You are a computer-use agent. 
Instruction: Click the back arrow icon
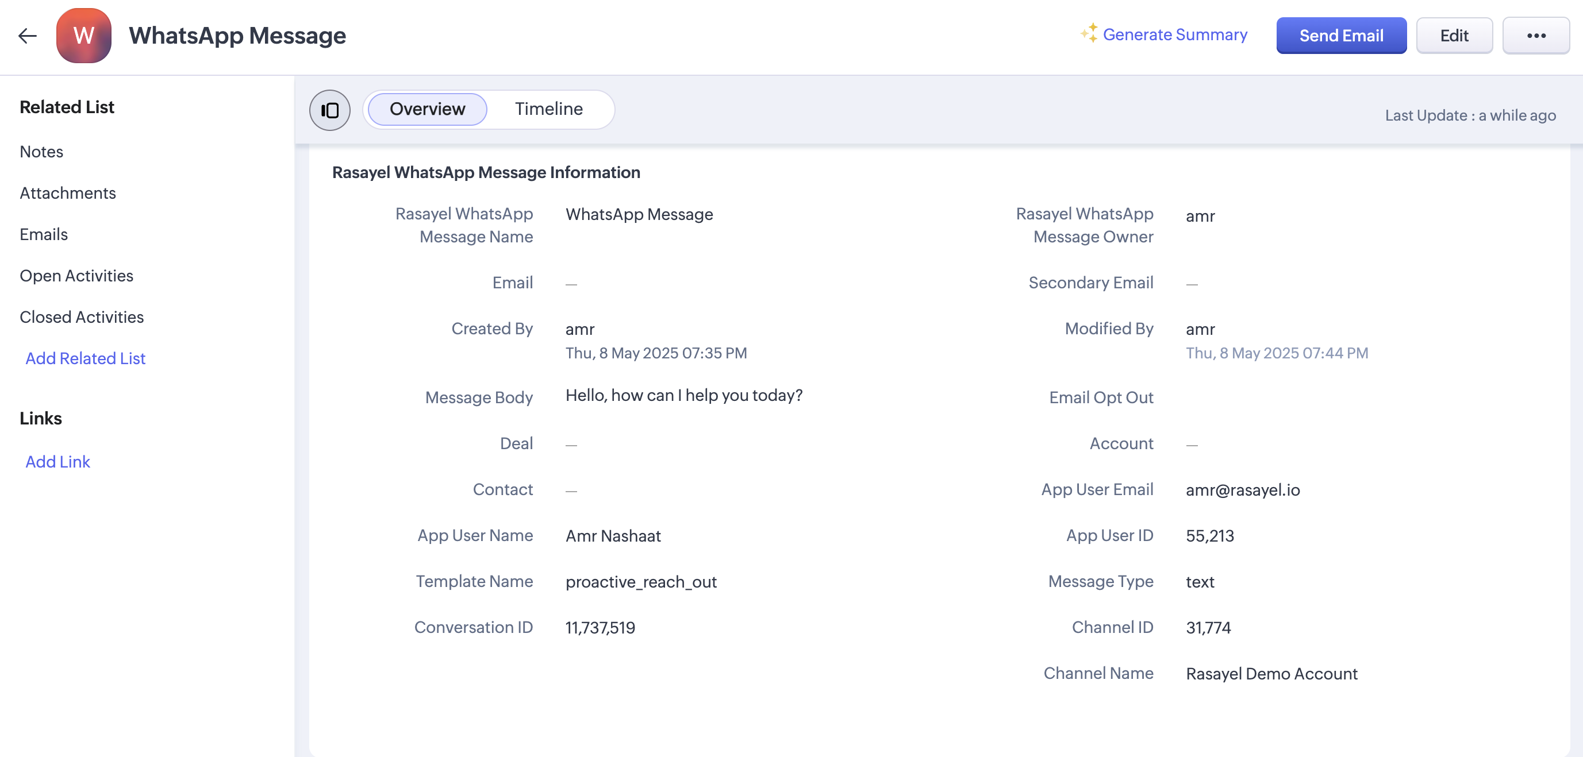(x=28, y=36)
